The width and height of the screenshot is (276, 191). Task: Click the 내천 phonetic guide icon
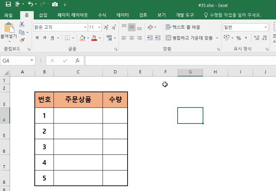(109, 38)
